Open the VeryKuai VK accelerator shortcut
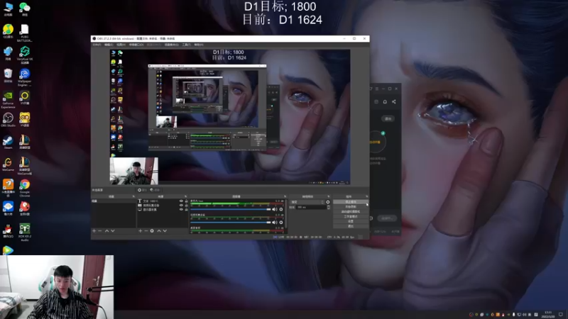The height and width of the screenshot is (319, 568). pyautogui.click(x=25, y=55)
